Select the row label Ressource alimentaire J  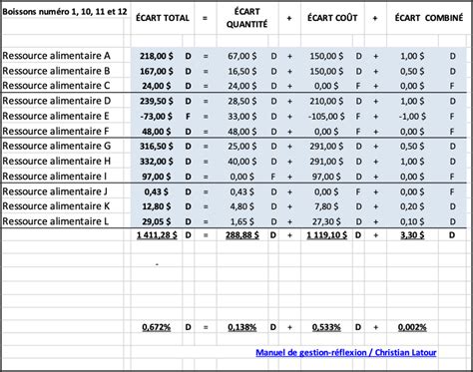[55, 191]
